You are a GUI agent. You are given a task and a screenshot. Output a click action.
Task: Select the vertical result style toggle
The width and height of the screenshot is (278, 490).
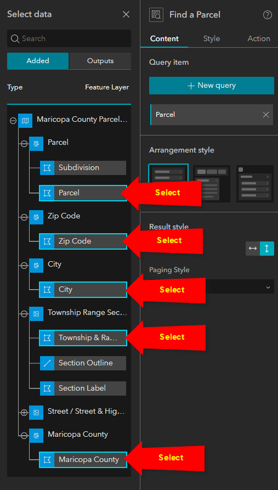267,249
